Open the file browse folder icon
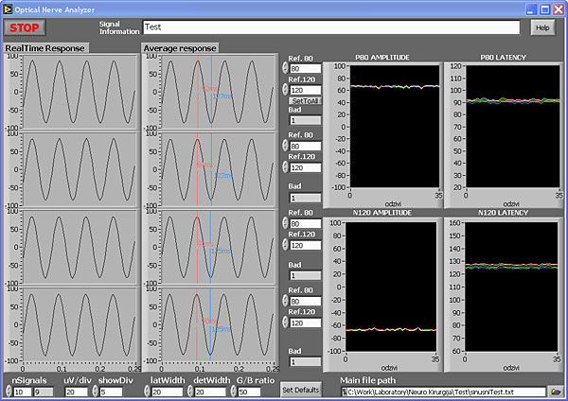Viewport: 568px width, 401px height. tap(556, 392)
